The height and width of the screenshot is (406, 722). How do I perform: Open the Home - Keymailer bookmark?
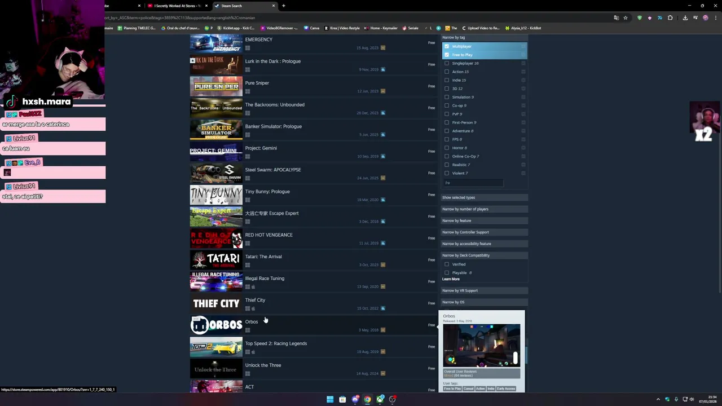point(381,28)
